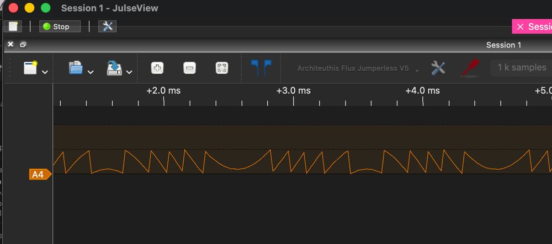Zoom in on the waveform
Screen dimensions: 552x244
pos(157,68)
